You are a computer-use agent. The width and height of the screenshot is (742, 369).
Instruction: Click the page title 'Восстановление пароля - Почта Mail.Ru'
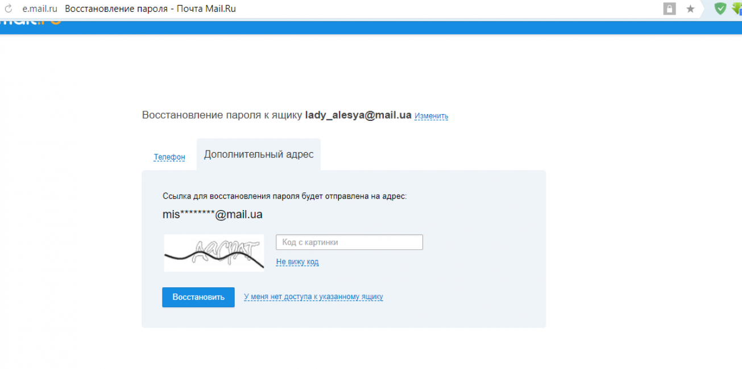[x=150, y=9]
